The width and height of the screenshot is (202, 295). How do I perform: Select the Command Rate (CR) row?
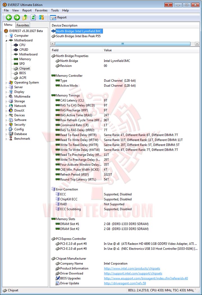tap(125, 125)
